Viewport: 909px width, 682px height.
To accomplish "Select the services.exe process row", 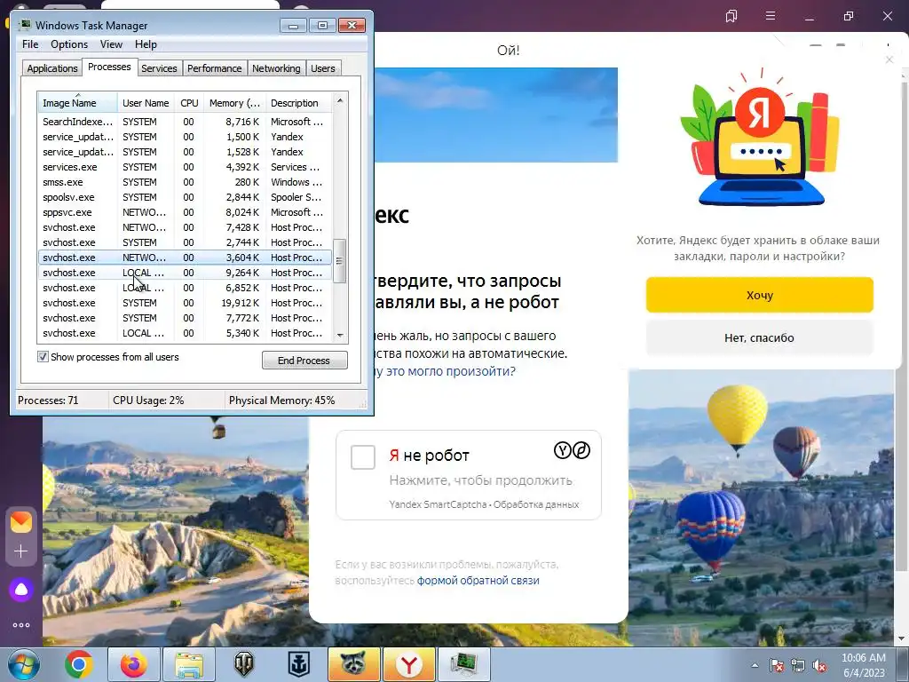I will click(185, 167).
